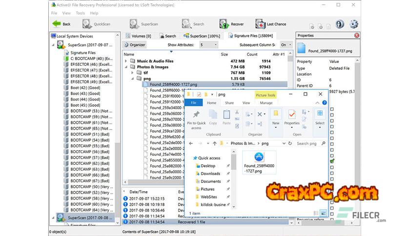
Task: Click the Search magnifier in the toolbar
Action: pyautogui.click(x=186, y=24)
